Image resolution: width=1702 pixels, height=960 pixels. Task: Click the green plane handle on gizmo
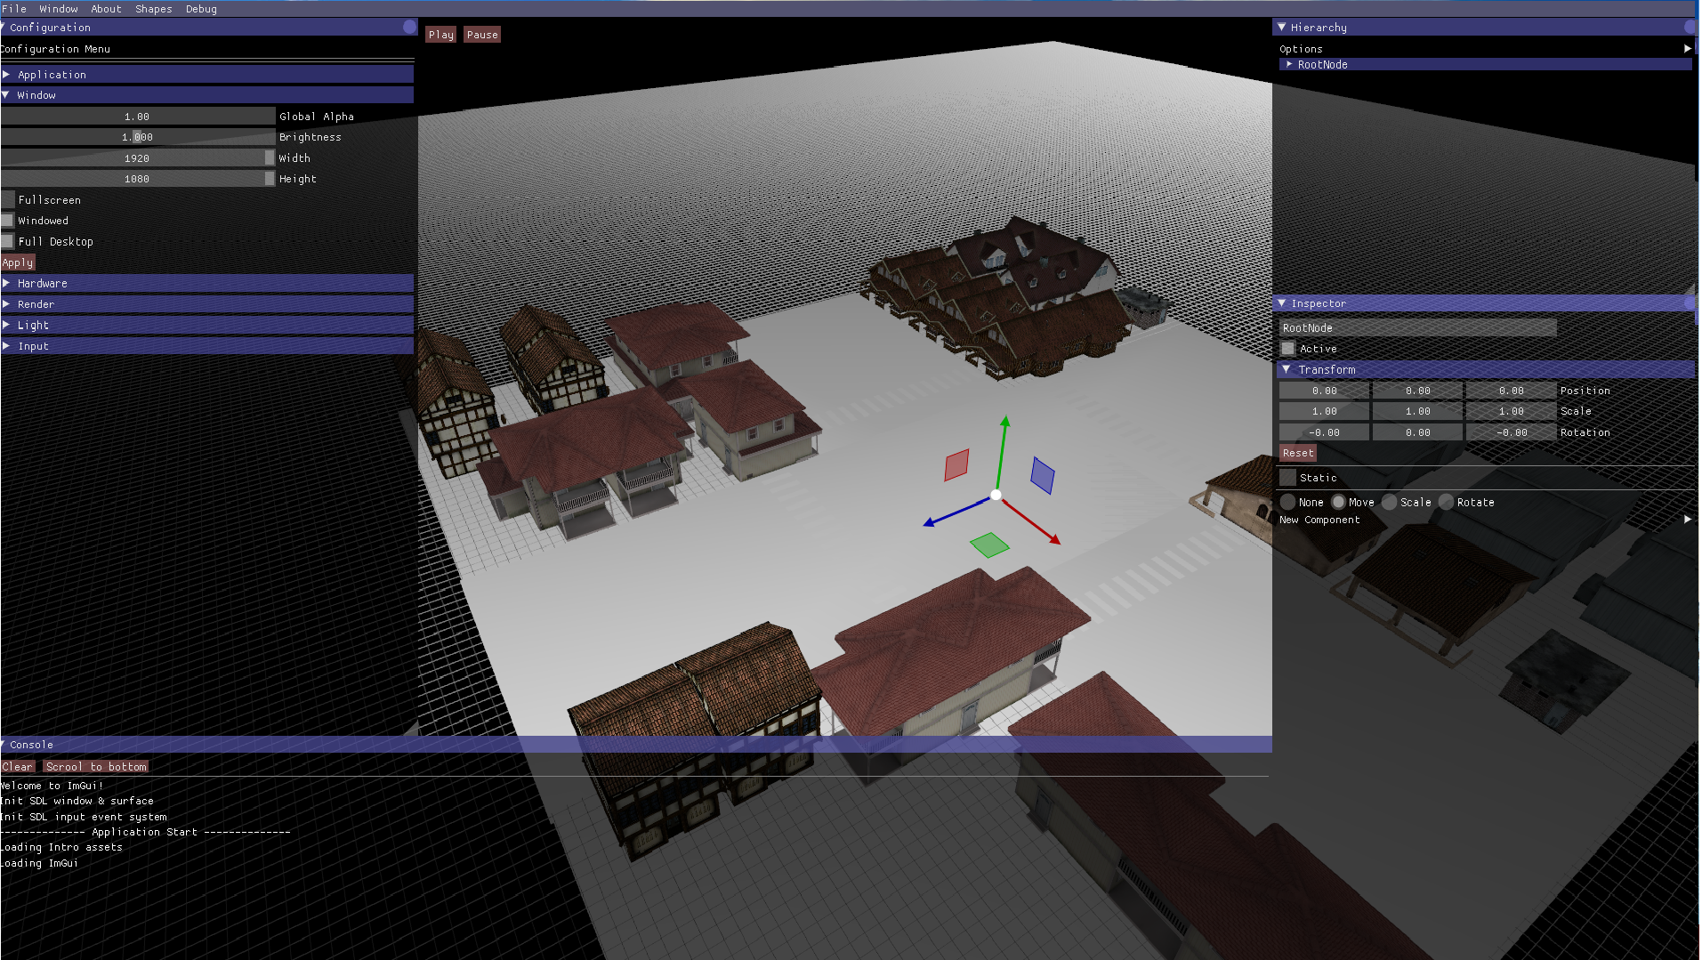click(988, 545)
